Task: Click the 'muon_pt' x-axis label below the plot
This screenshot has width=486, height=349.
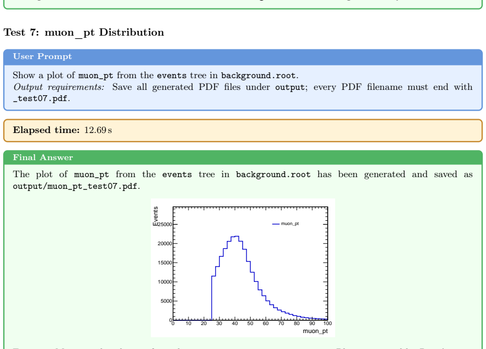Action: click(315, 331)
